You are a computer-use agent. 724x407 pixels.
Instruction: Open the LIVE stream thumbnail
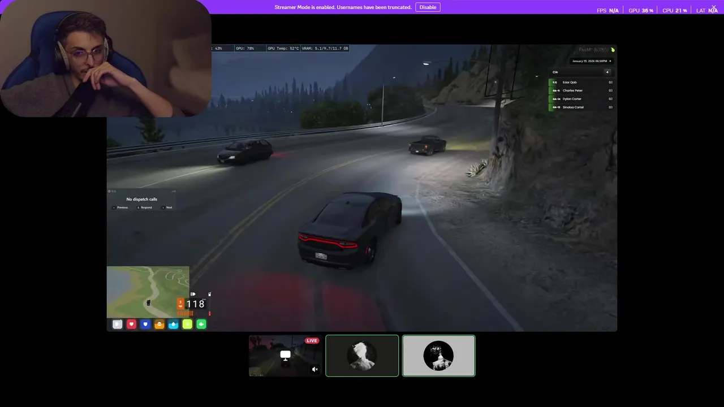pos(286,356)
